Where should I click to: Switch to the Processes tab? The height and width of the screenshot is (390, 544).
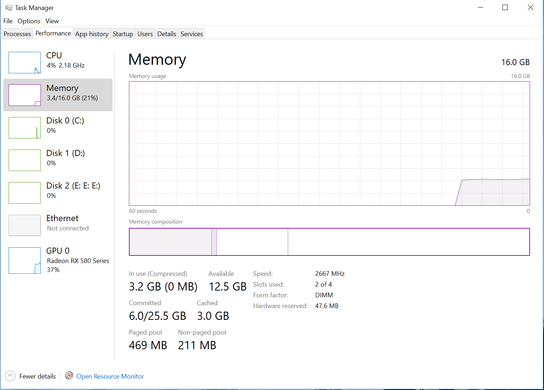pos(17,34)
